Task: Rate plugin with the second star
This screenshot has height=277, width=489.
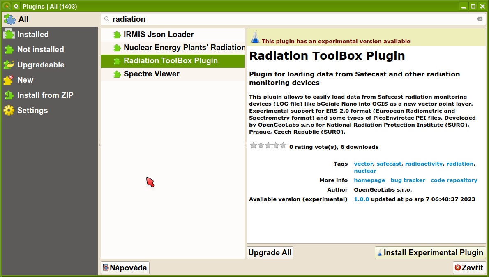Action: (261, 145)
